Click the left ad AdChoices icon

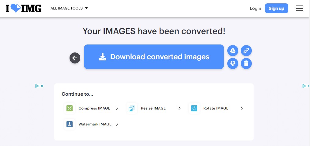click(x=37, y=86)
